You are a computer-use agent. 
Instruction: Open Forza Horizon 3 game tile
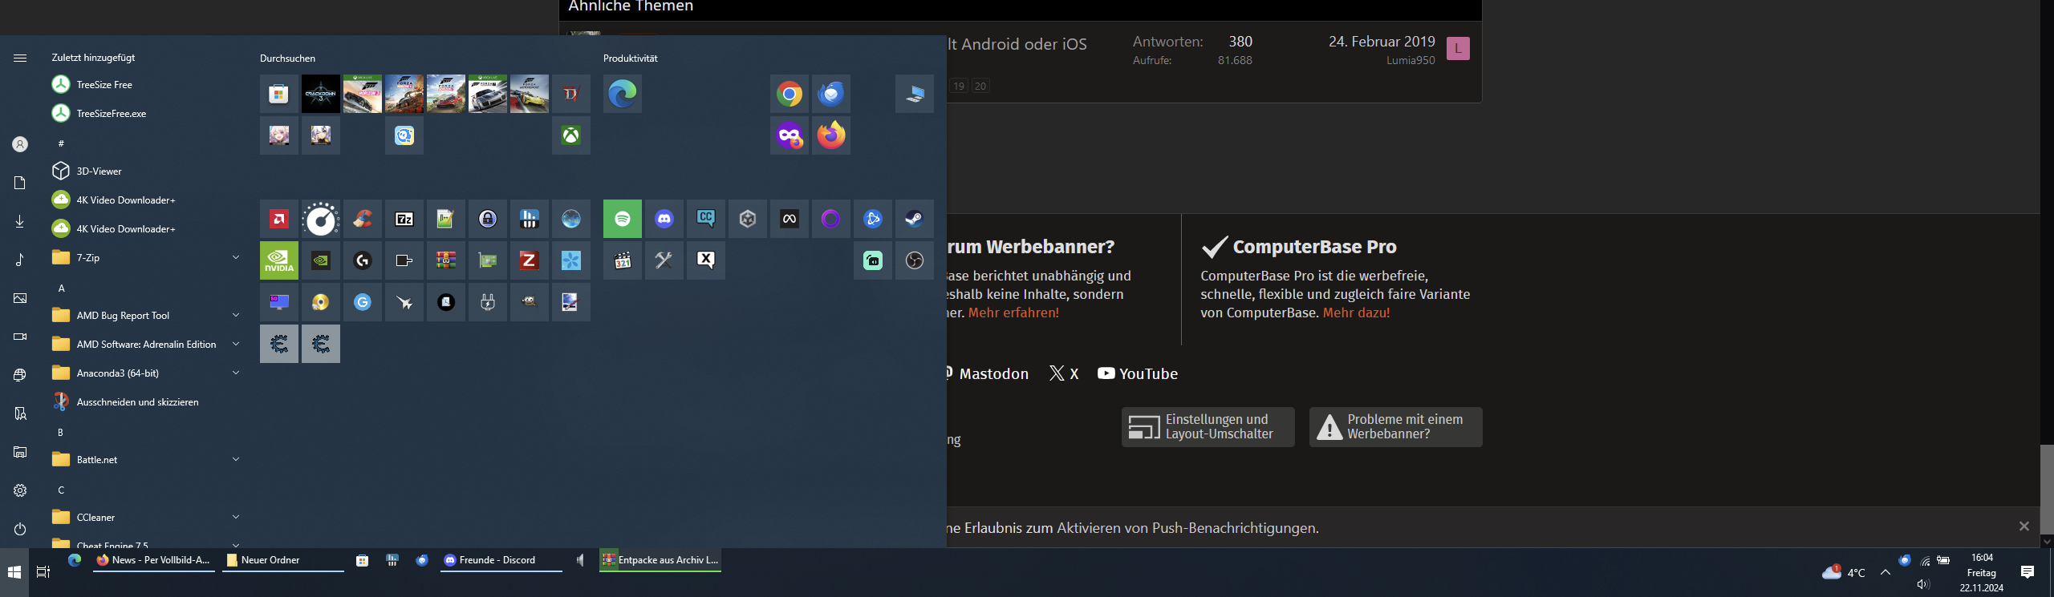click(x=362, y=94)
